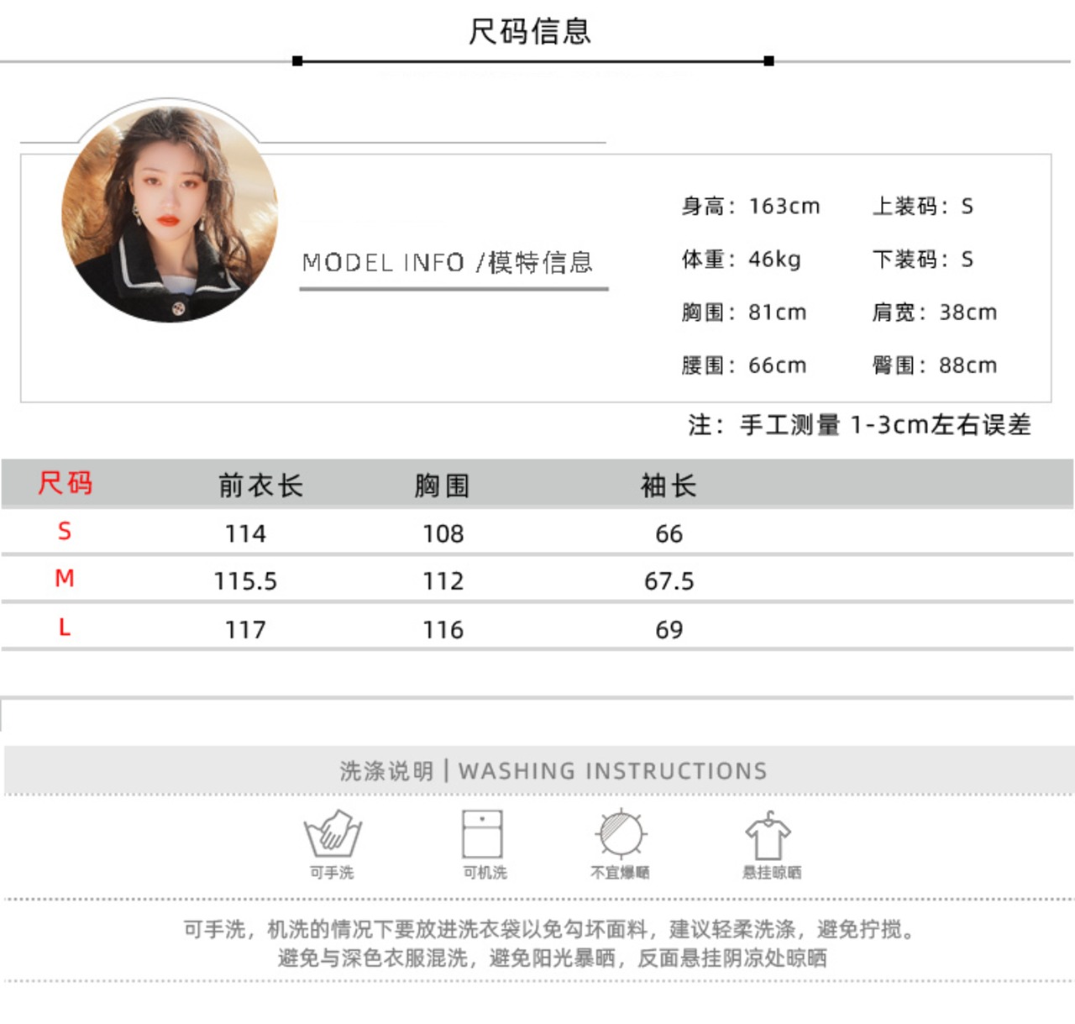Click the 66 sleeve length value

(669, 533)
